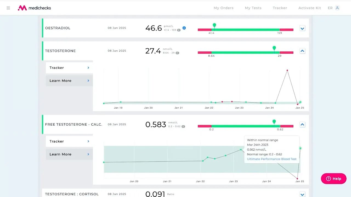The height and width of the screenshot is (197, 351).
Task: Click the TESTOSTERONE : CORTISOL heading
Action: pyautogui.click(x=72, y=194)
